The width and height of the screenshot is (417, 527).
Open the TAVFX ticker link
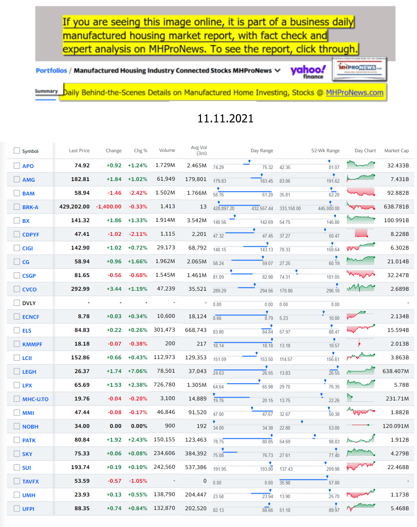31,481
